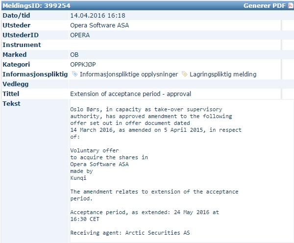This screenshot has height=243, width=294.
Task: Click the line 14 March 2016, as amended
Action: pos(156,130)
